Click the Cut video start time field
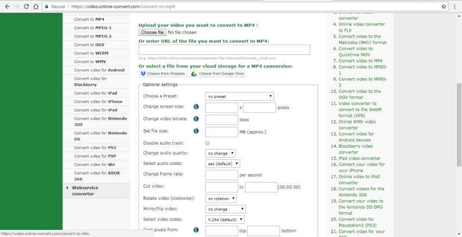This screenshot has height=237, width=462. (x=222, y=187)
